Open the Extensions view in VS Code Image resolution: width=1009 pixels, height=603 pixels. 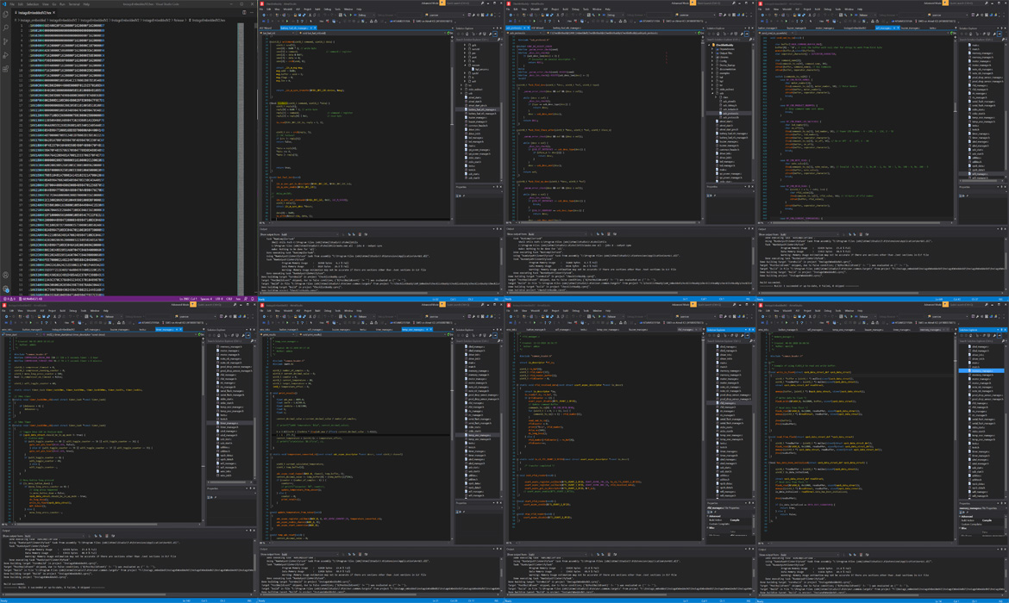pyautogui.click(x=6, y=69)
